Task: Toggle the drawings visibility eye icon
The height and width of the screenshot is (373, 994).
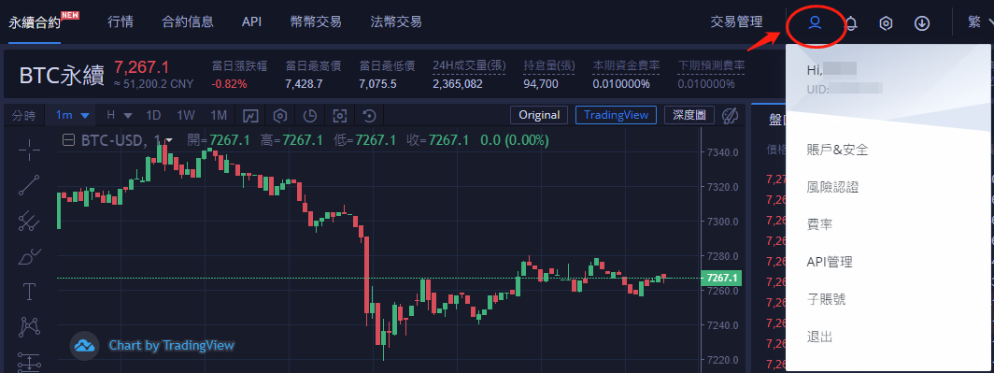Action: [731, 116]
